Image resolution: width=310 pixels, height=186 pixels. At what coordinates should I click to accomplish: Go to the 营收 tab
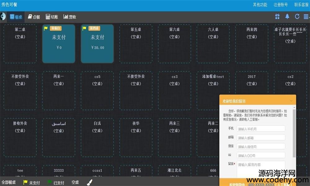point(70,17)
